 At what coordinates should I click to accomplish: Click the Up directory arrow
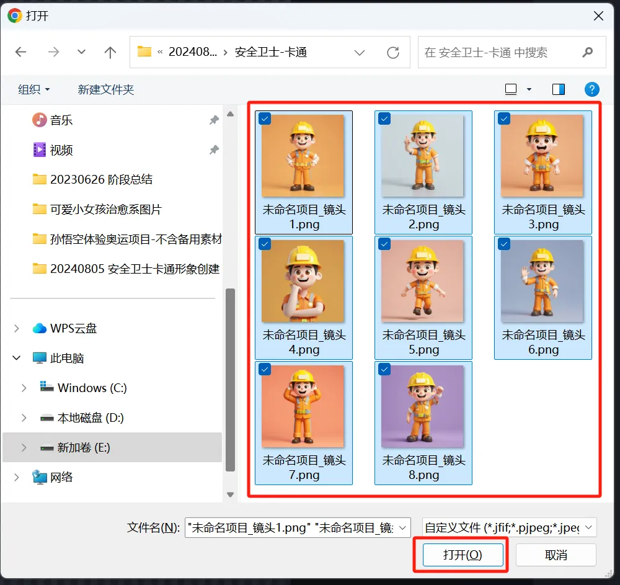110,53
